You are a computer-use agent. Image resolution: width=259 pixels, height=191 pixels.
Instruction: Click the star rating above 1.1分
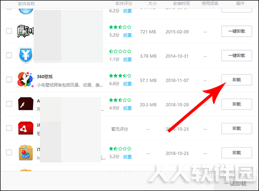point(120,51)
